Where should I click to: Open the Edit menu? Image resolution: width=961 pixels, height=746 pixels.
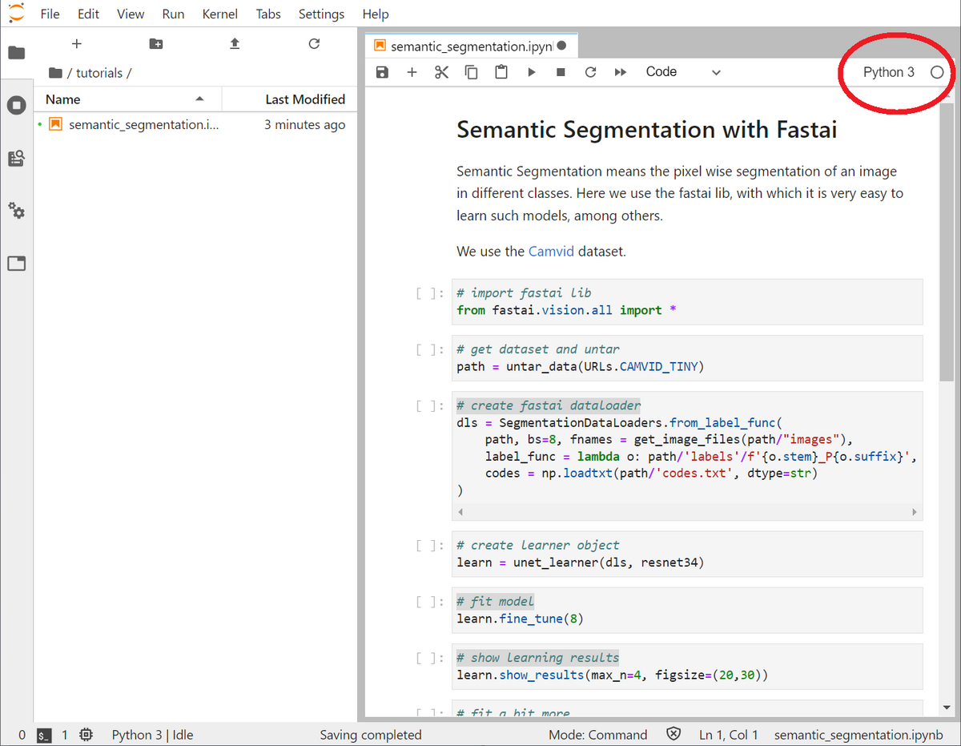pos(89,14)
